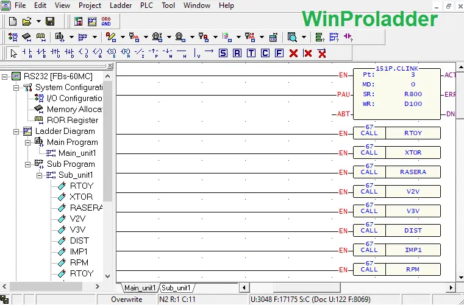The height and width of the screenshot is (305, 464).
Task: Click the Save floppy disk icon
Action: (50, 21)
